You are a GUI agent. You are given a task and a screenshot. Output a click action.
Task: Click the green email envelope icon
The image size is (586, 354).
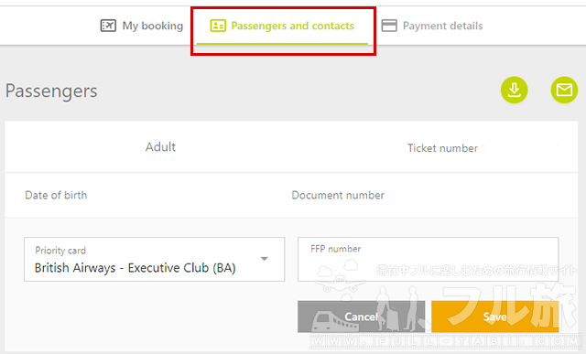coord(564,90)
